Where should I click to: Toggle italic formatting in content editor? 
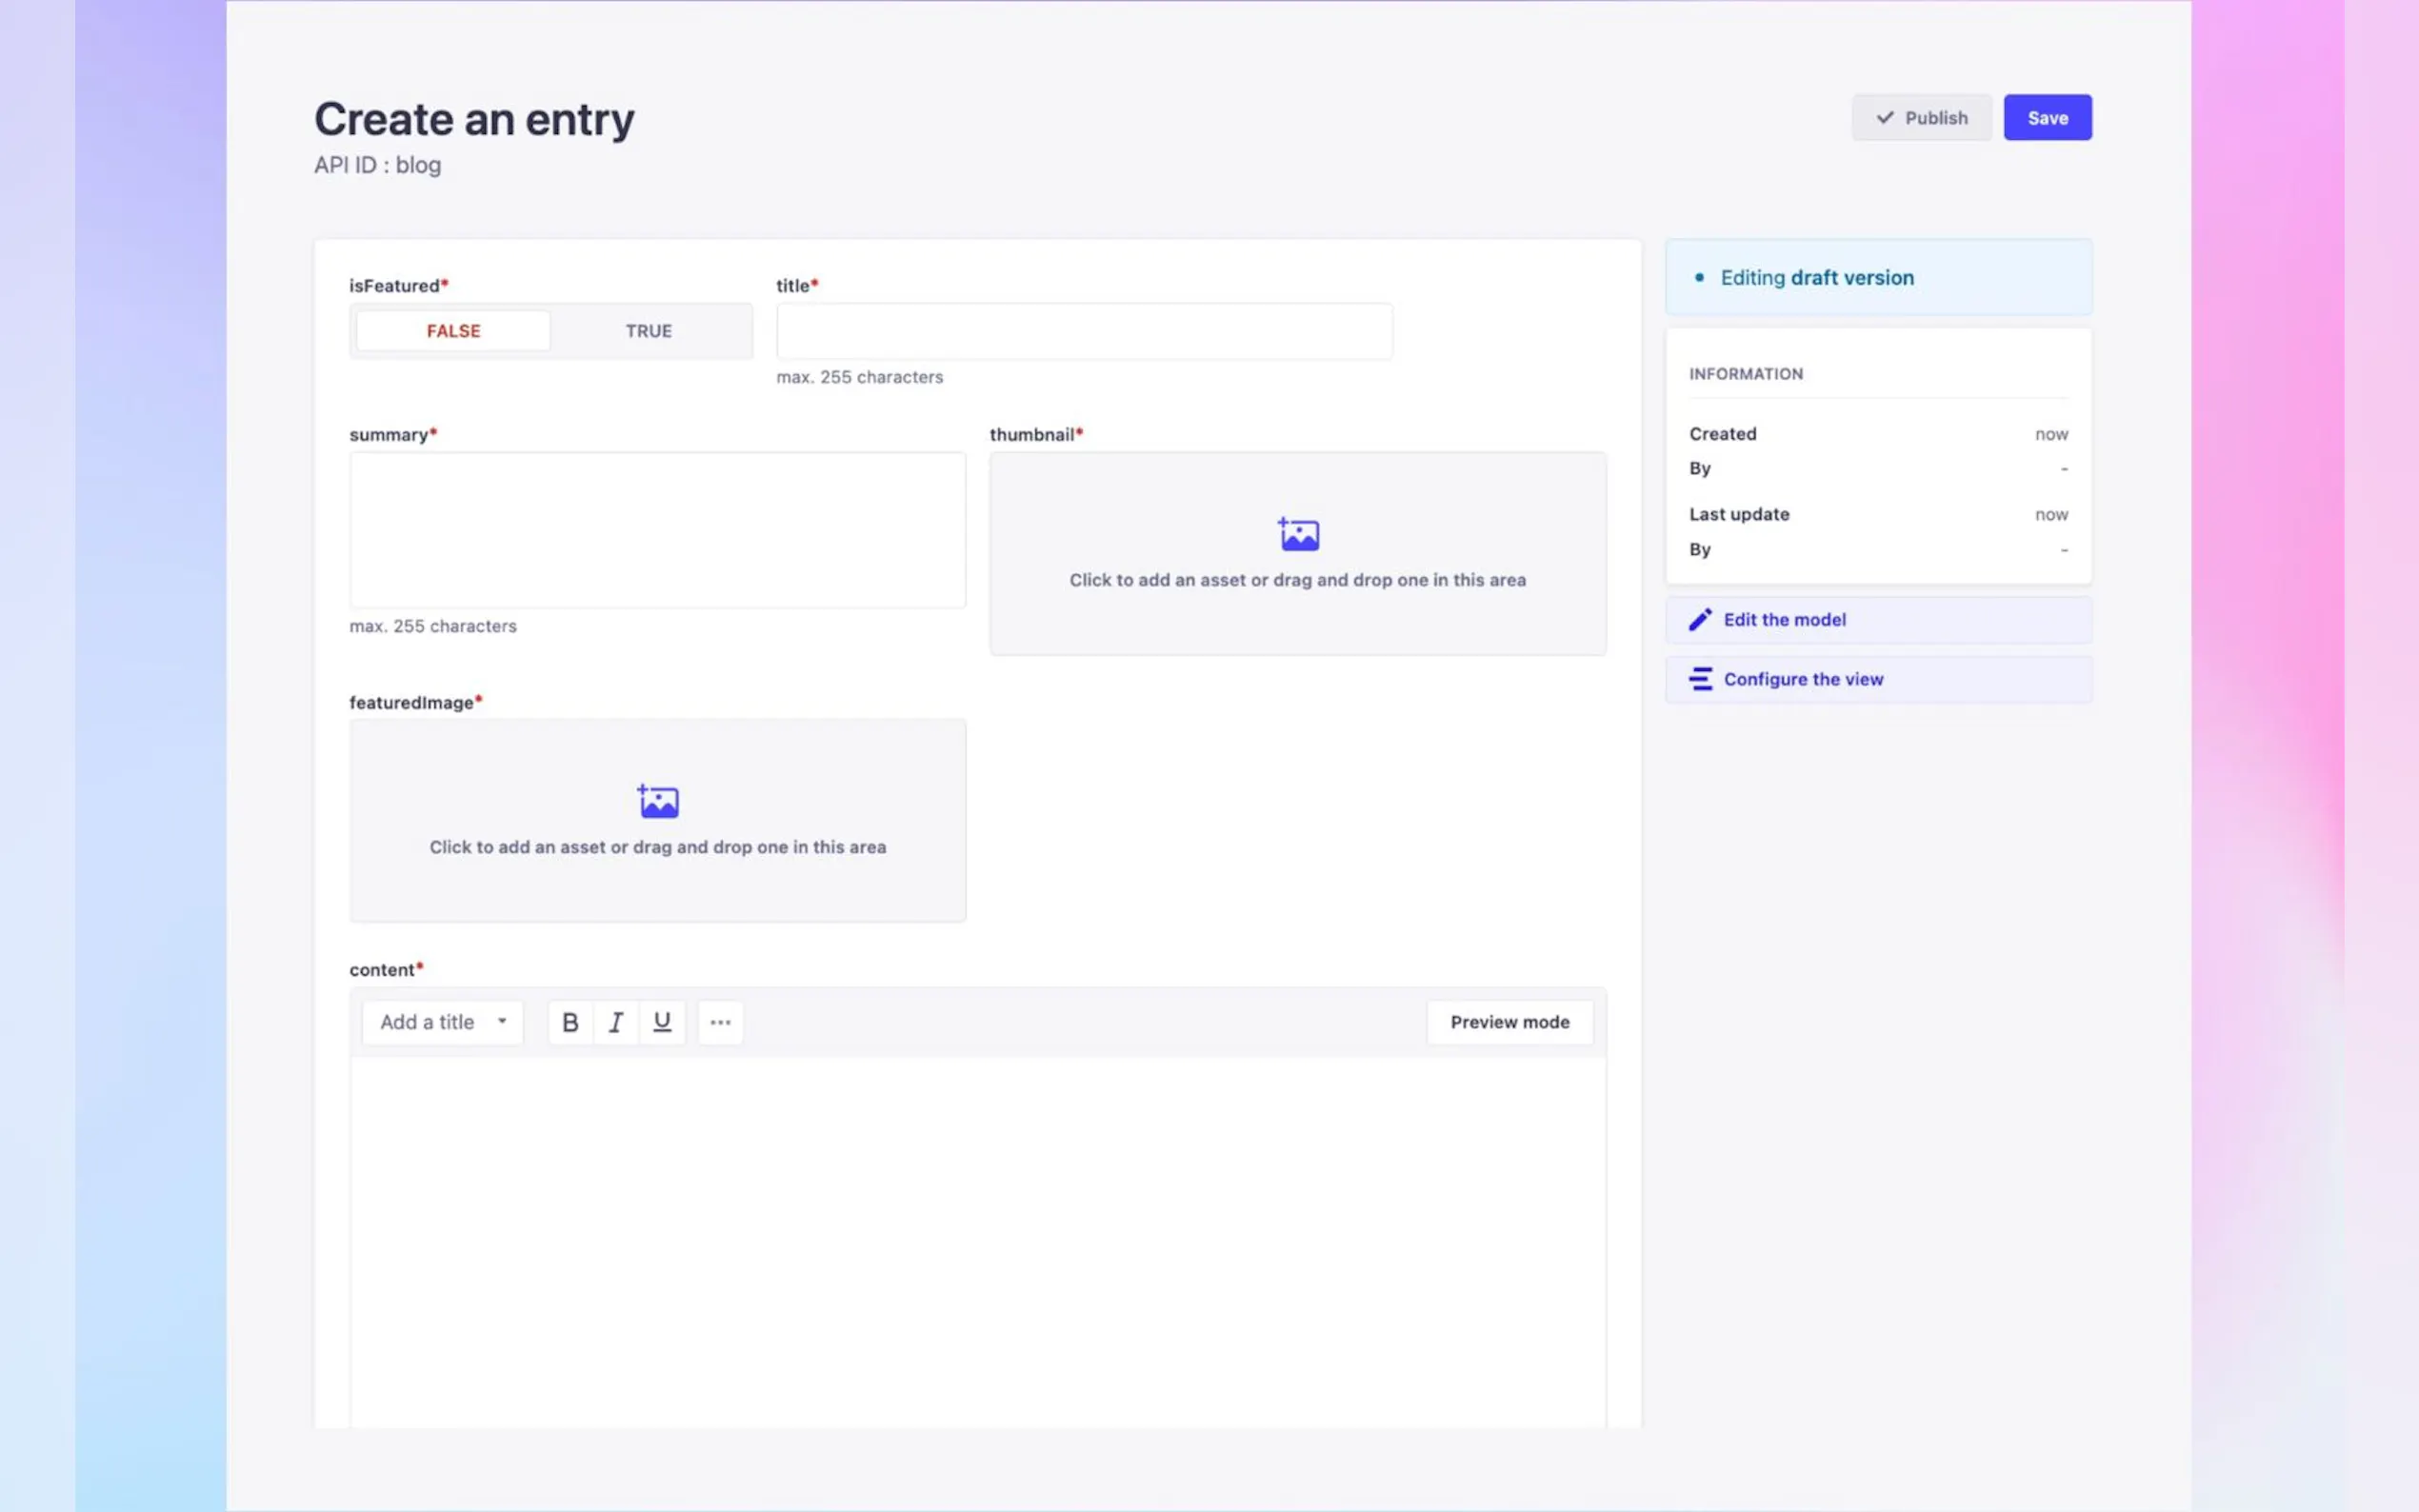click(616, 1022)
